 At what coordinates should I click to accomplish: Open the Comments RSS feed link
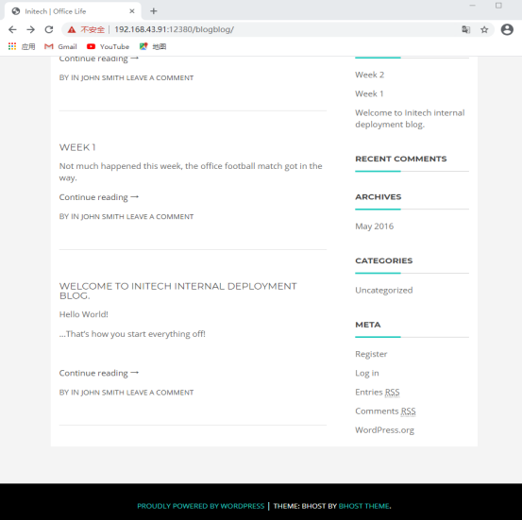click(x=385, y=411)
